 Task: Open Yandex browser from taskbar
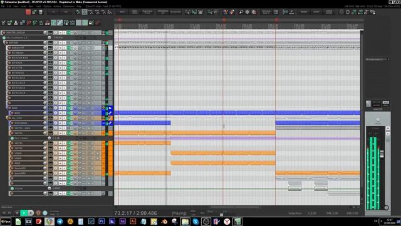tap(227, 222)
